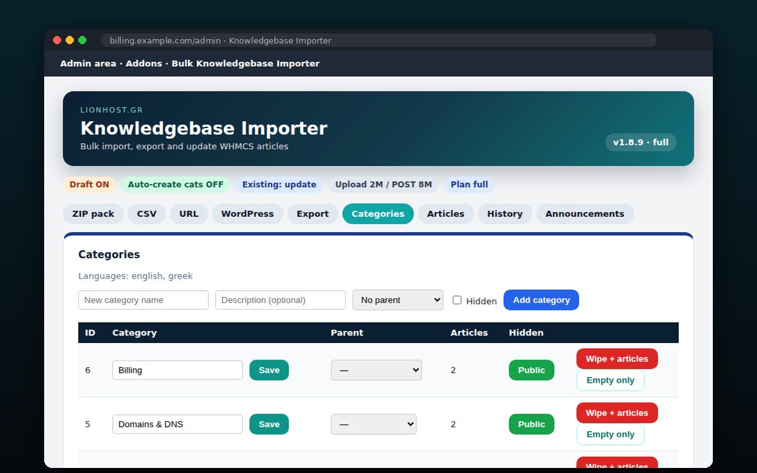The height and width of the screenshot is (473, 757).
Task: Switch to the CSV tab
Action: tap(147, 214)
